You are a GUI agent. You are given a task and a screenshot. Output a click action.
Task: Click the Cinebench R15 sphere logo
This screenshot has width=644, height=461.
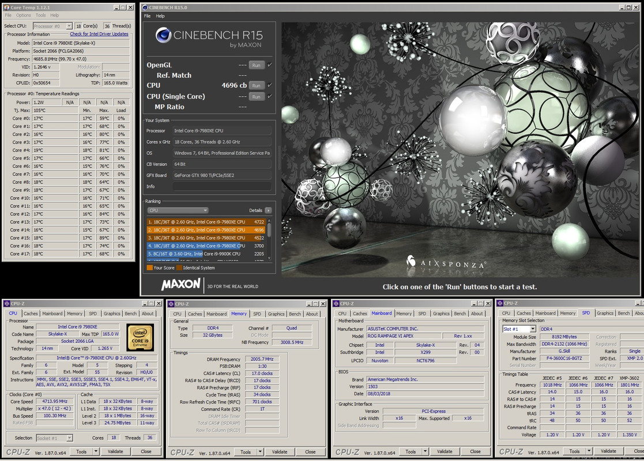[163, 35]
